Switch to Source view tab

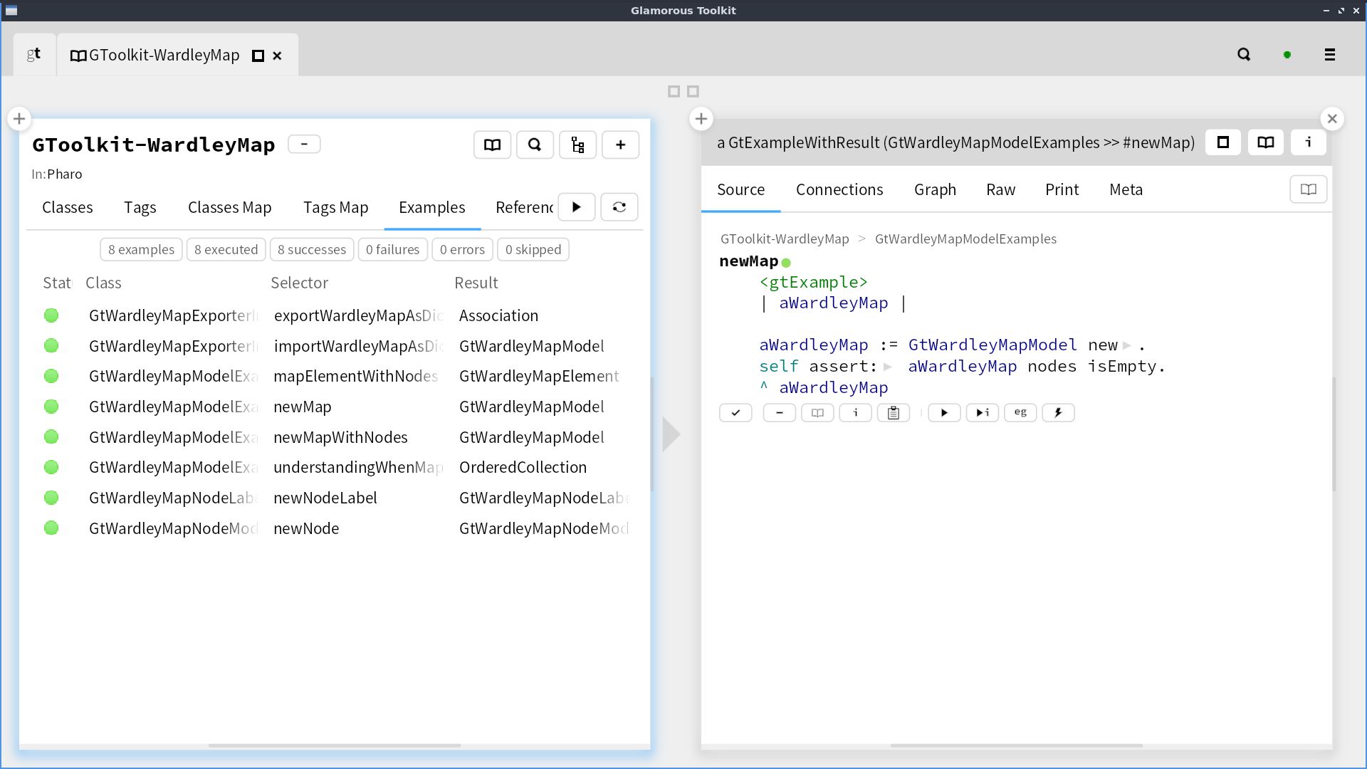740,189
